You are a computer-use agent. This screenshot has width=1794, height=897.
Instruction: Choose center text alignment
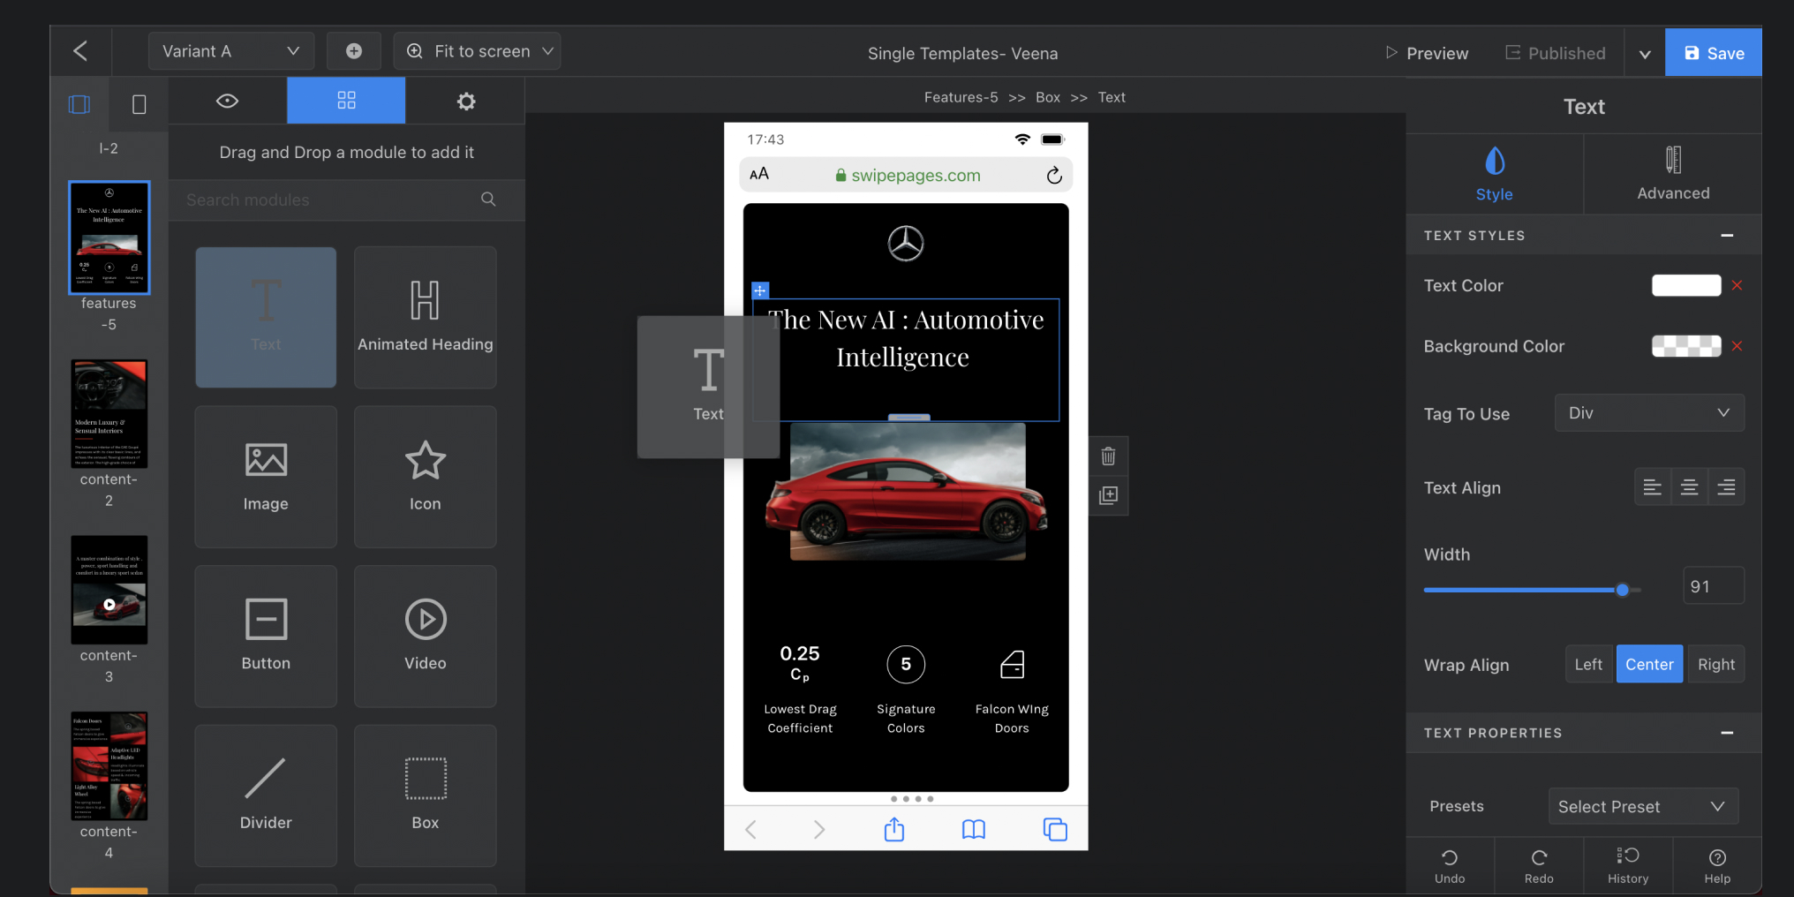pyautogui.click(x=1689, y=487)
